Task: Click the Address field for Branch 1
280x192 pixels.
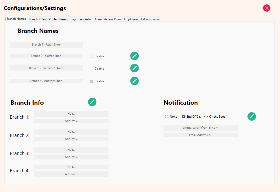Action: tap(71, 121)
